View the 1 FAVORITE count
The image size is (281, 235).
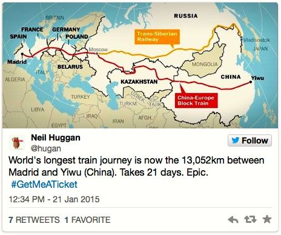[x=88, y=220]
